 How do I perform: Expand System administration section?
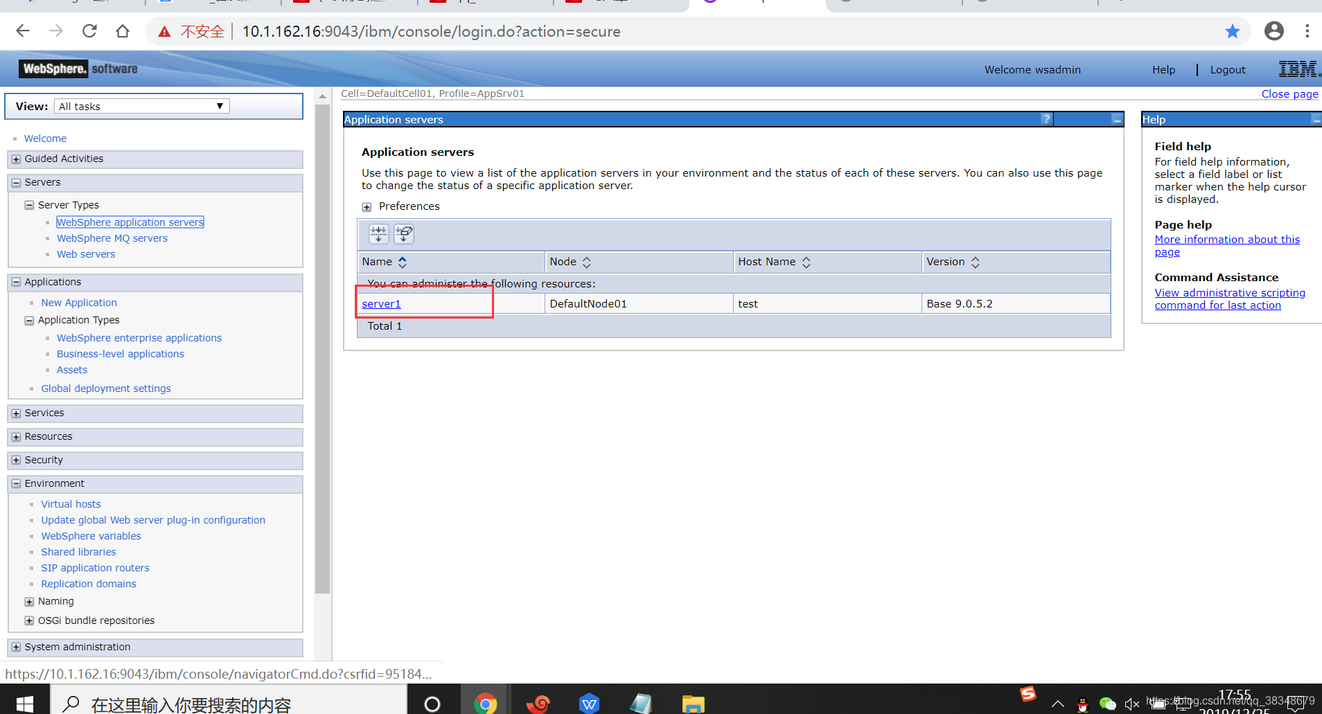click(16, 648)
